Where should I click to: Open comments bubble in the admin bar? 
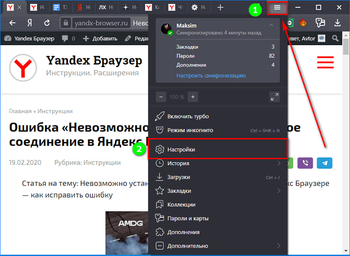click(x=68, y=39)
